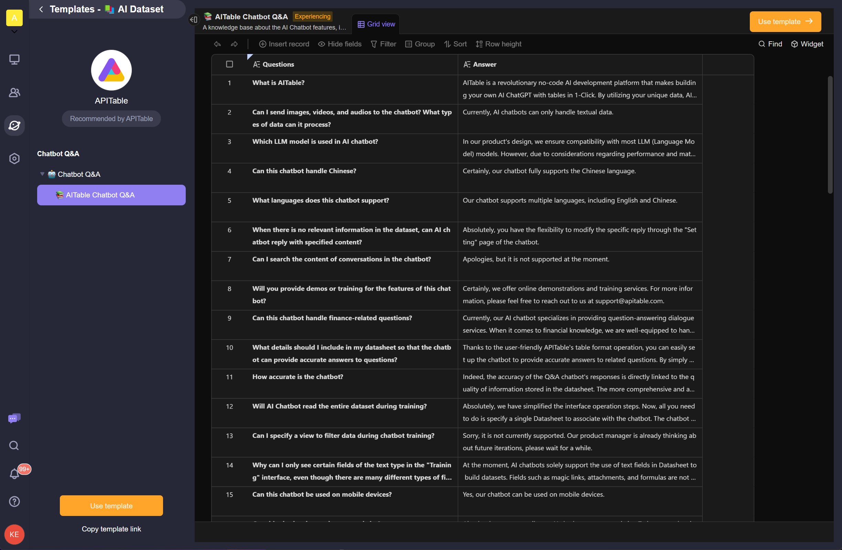Click cell "Will AI Chatbot read the entire dataset during training?"
The image size is (842, 550).
click(x=352, y=413)
